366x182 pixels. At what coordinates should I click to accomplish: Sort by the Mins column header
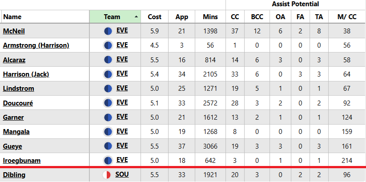click(210, 17)
